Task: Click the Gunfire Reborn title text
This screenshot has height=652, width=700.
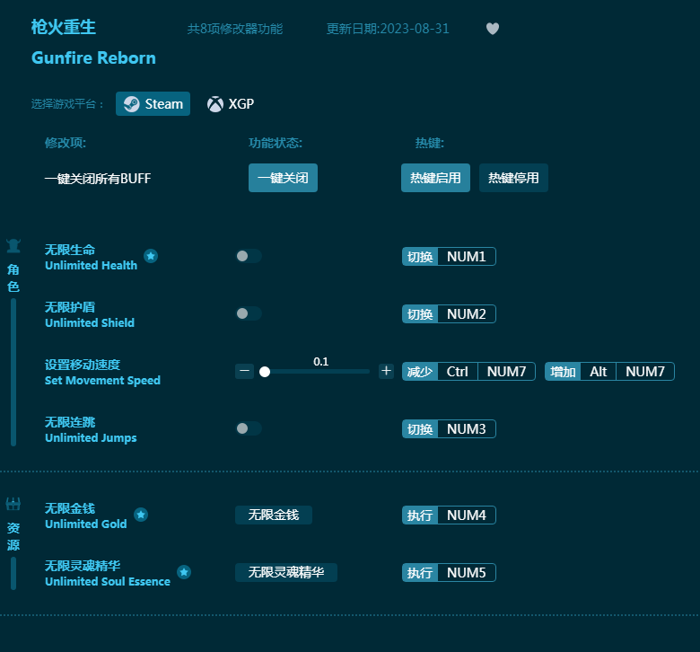Action: 93,58
